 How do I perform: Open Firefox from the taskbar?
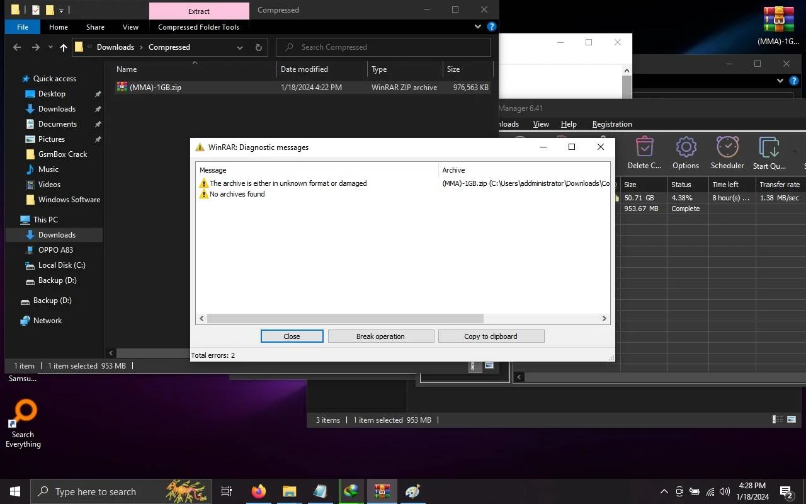click(x=258, y=491)
